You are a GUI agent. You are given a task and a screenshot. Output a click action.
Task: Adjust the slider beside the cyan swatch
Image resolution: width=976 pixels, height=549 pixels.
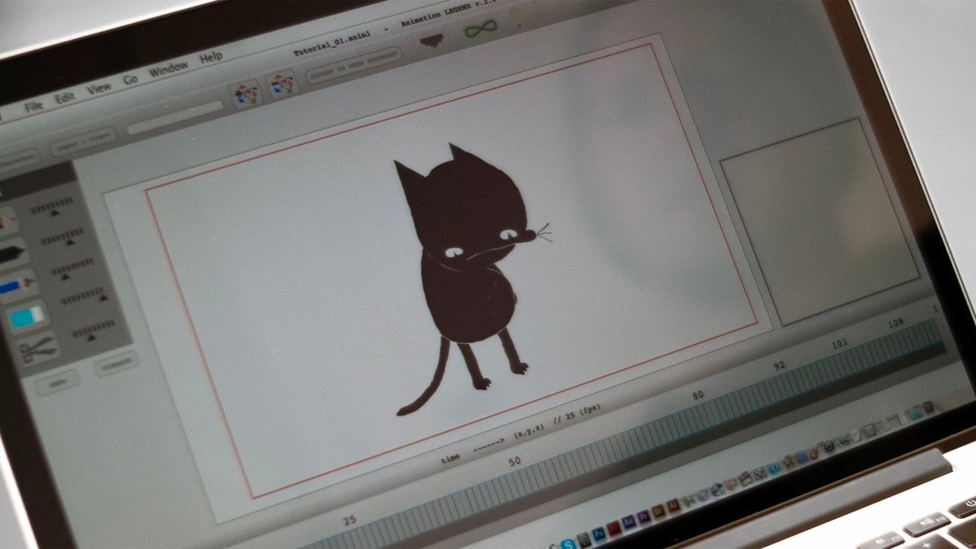(85, 296)
